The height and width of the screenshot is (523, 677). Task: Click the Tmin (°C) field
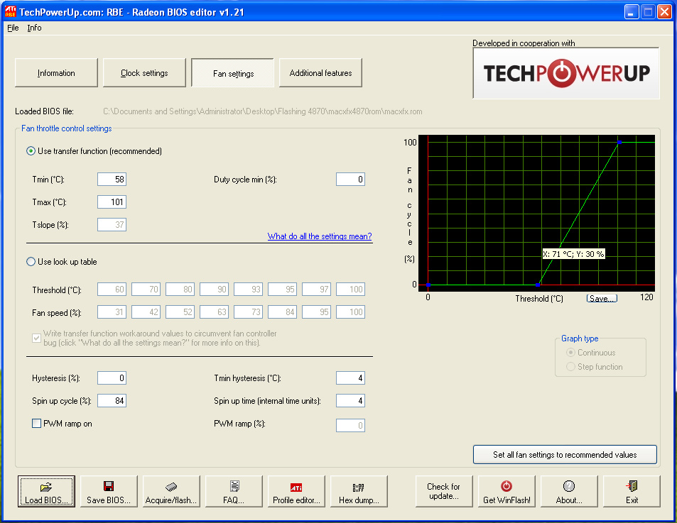(x=112, y=180)
